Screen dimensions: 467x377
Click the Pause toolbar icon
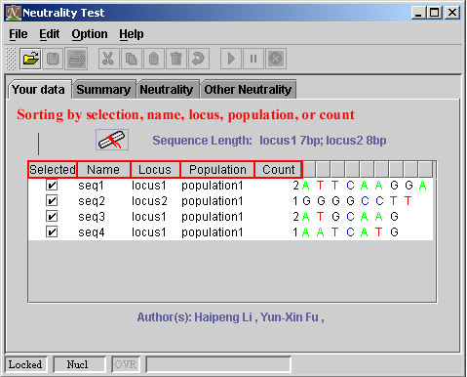point(253,59)
